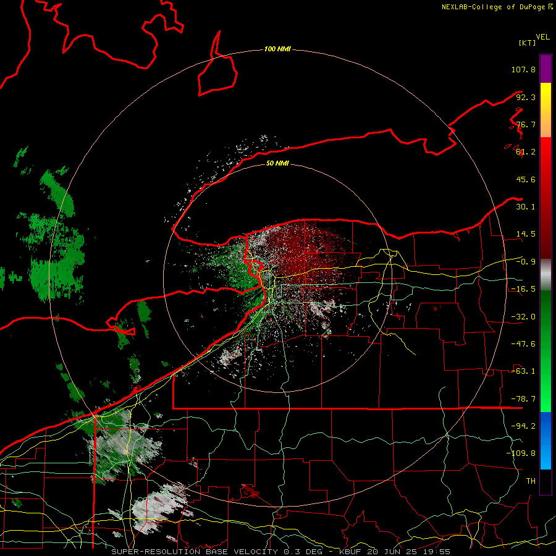The image size is (556, 556).
Task: Click the -94.2 velocity legend value
Action: coord(523,426)
